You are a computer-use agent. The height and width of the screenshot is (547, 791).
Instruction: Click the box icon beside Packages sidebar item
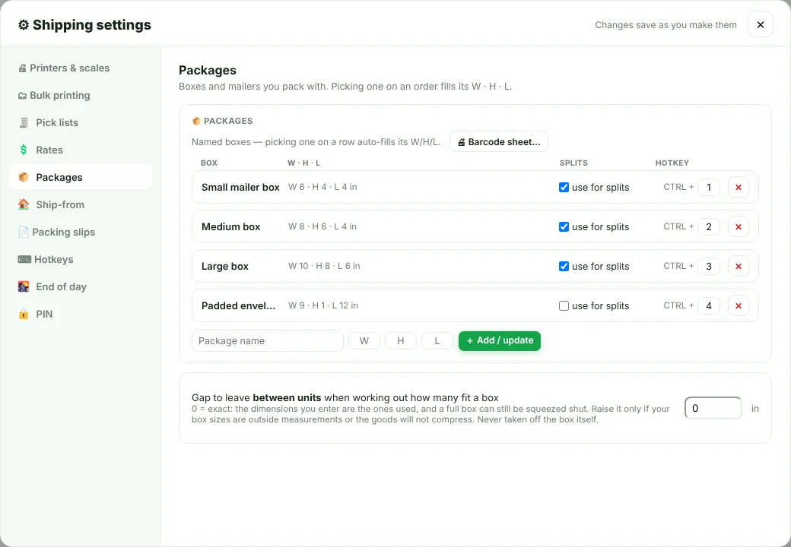[24, 177]
